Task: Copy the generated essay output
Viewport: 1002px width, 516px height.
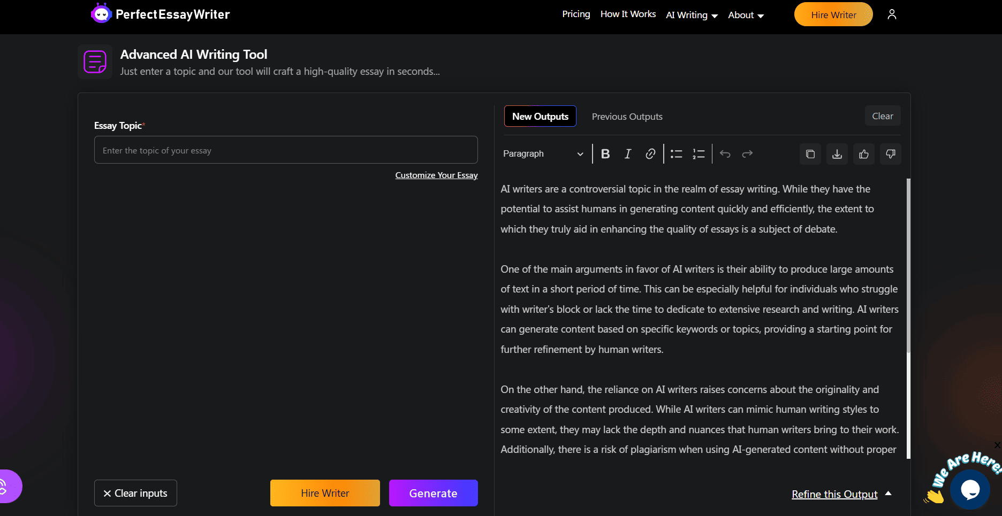Action: pos(810,154)
